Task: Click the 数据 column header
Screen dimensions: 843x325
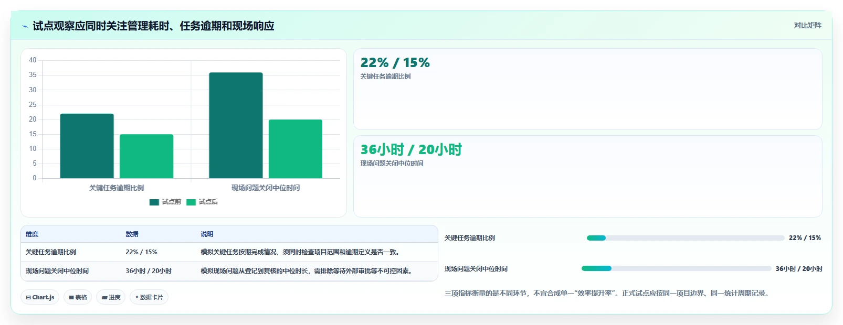Action: 132,234
